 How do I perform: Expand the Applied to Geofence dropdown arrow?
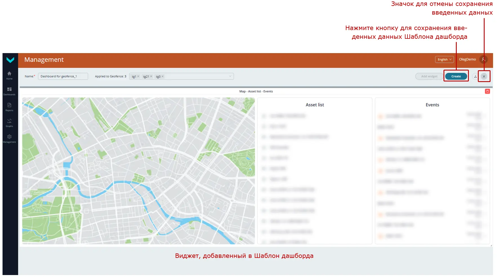[x=230, y=76]
